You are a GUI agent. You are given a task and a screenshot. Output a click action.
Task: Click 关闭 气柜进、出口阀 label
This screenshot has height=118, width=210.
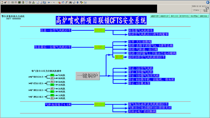pos(143,49)
